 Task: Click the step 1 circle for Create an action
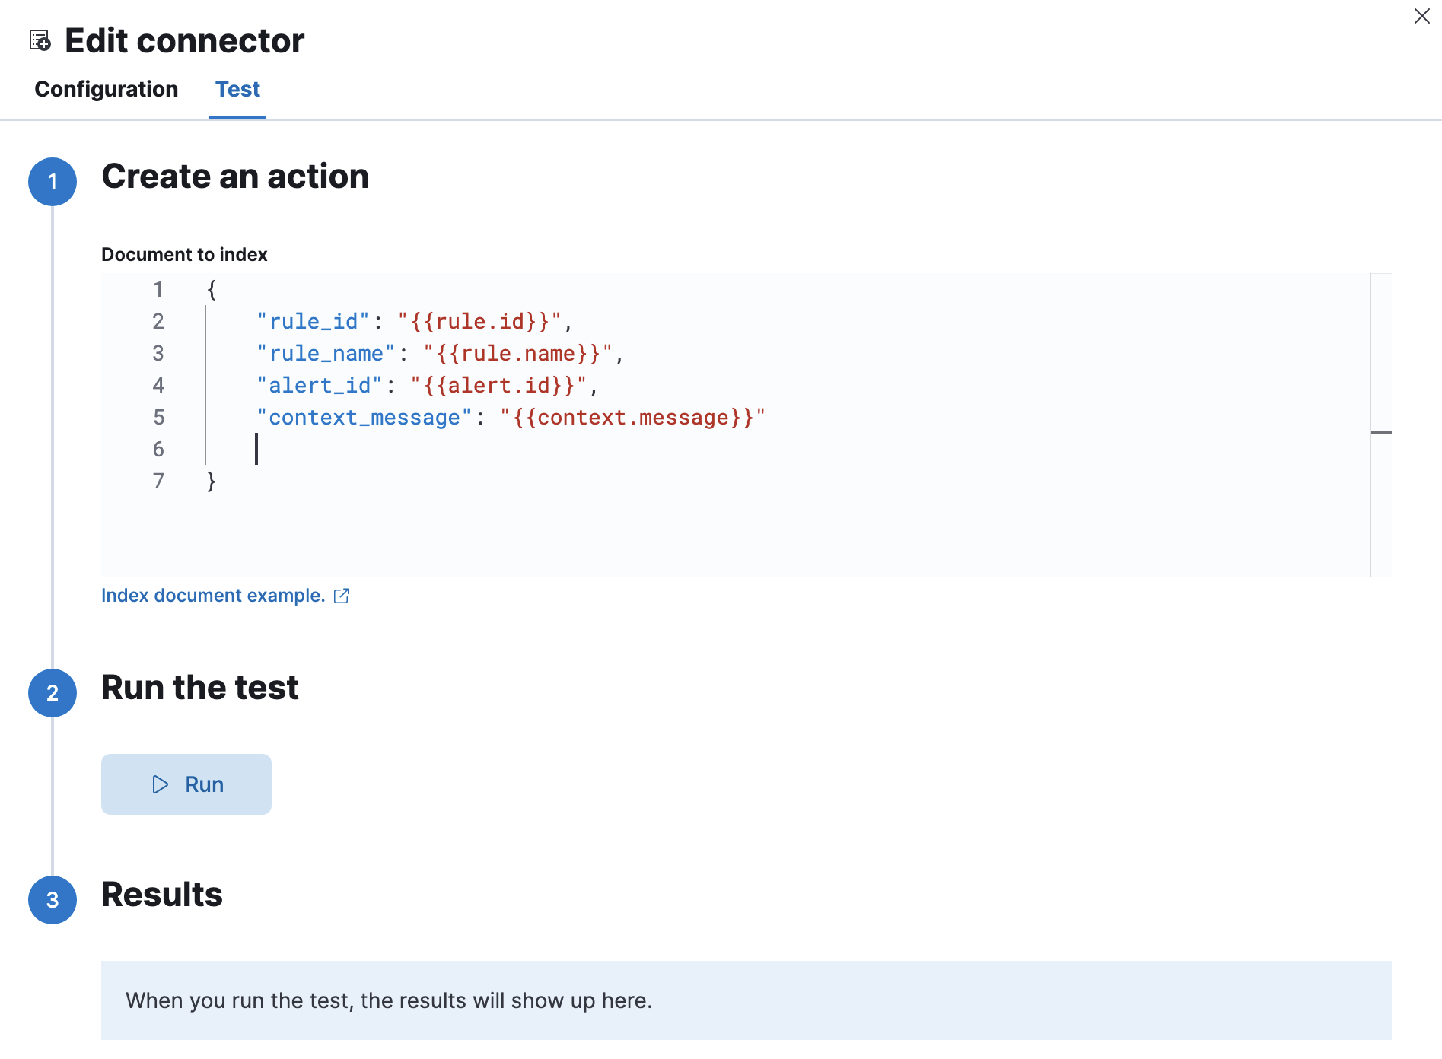click(x=52, y=182)
